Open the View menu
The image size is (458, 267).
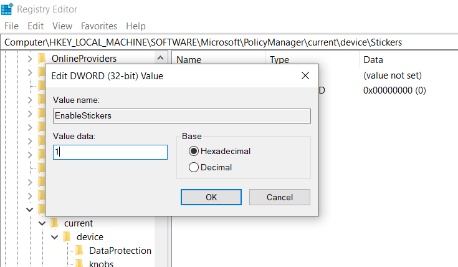62,26
